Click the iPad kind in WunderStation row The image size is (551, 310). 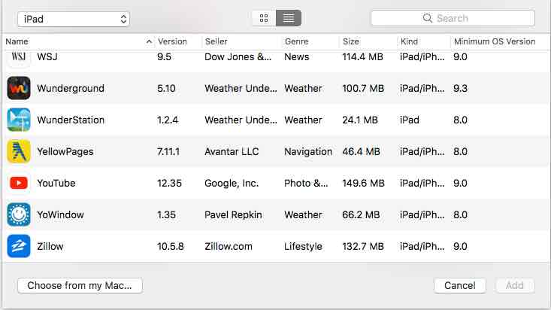tap(410, 120)
